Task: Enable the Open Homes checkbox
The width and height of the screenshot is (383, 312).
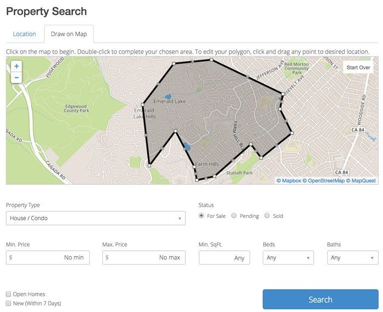Action: [9, 294]
